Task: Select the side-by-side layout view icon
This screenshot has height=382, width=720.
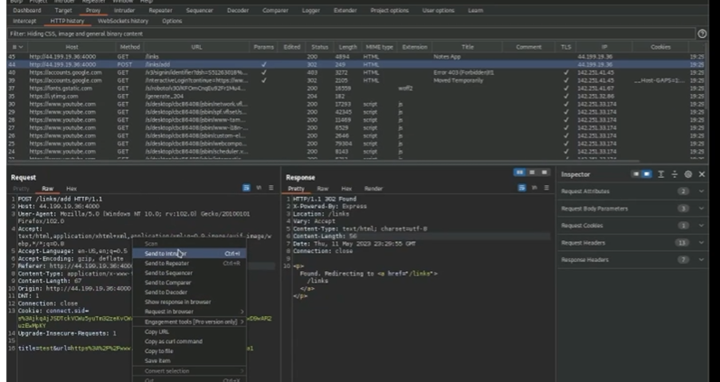Action: click(520, 172)
